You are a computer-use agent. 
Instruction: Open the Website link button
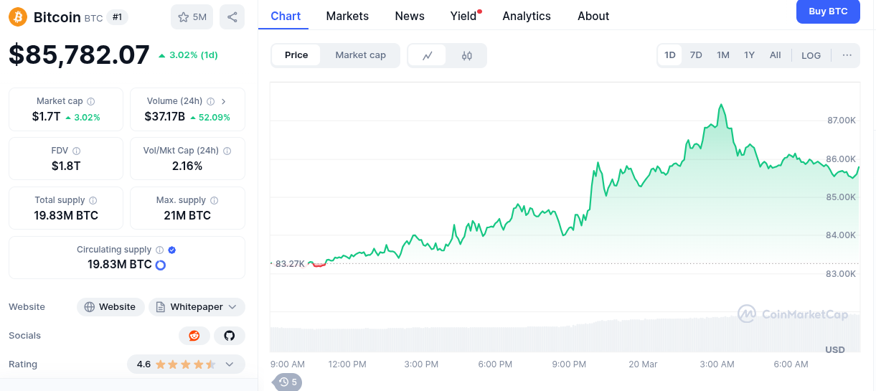point(110,307)
